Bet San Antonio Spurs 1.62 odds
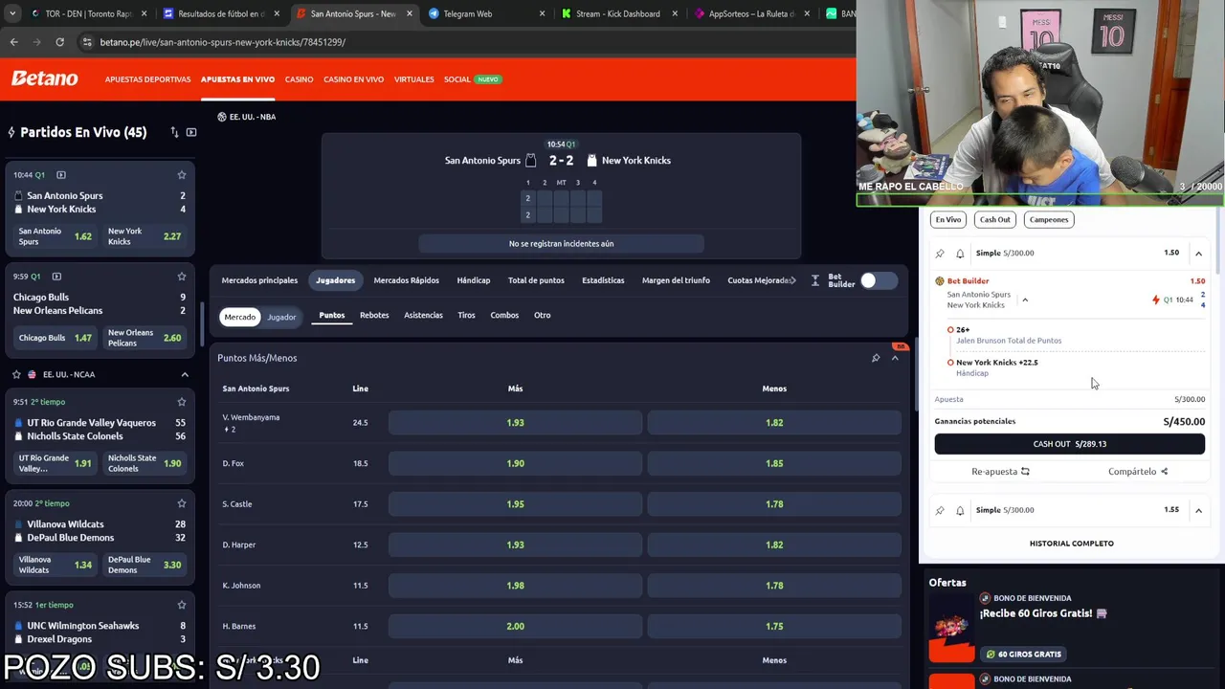The height and width of the screenshot is (689, 1225). (x=56, y=236)
